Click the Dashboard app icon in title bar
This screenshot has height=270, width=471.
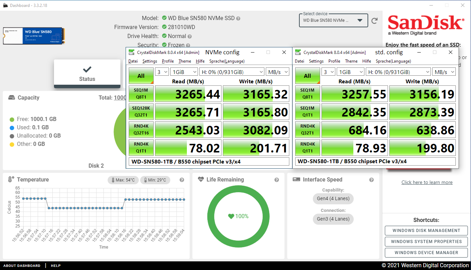click(x=5, y=6)
